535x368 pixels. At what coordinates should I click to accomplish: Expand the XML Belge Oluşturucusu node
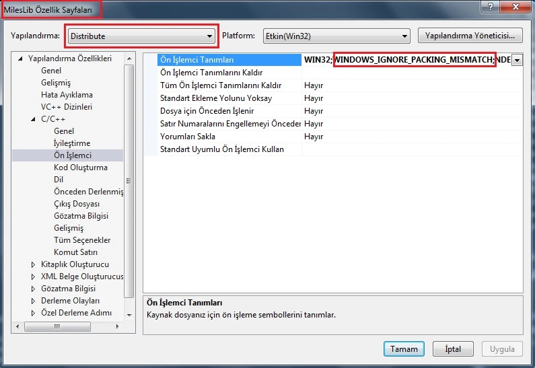point(34,277)
